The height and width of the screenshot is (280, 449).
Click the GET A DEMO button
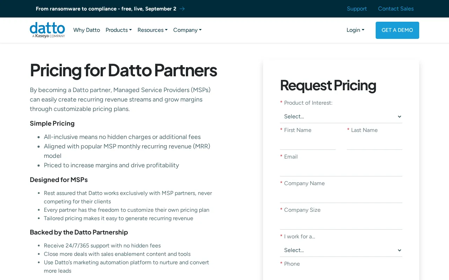point(397,30)
